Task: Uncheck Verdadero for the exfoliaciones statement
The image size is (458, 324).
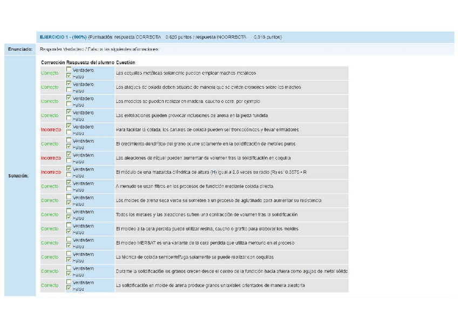Action: point(68,113)
